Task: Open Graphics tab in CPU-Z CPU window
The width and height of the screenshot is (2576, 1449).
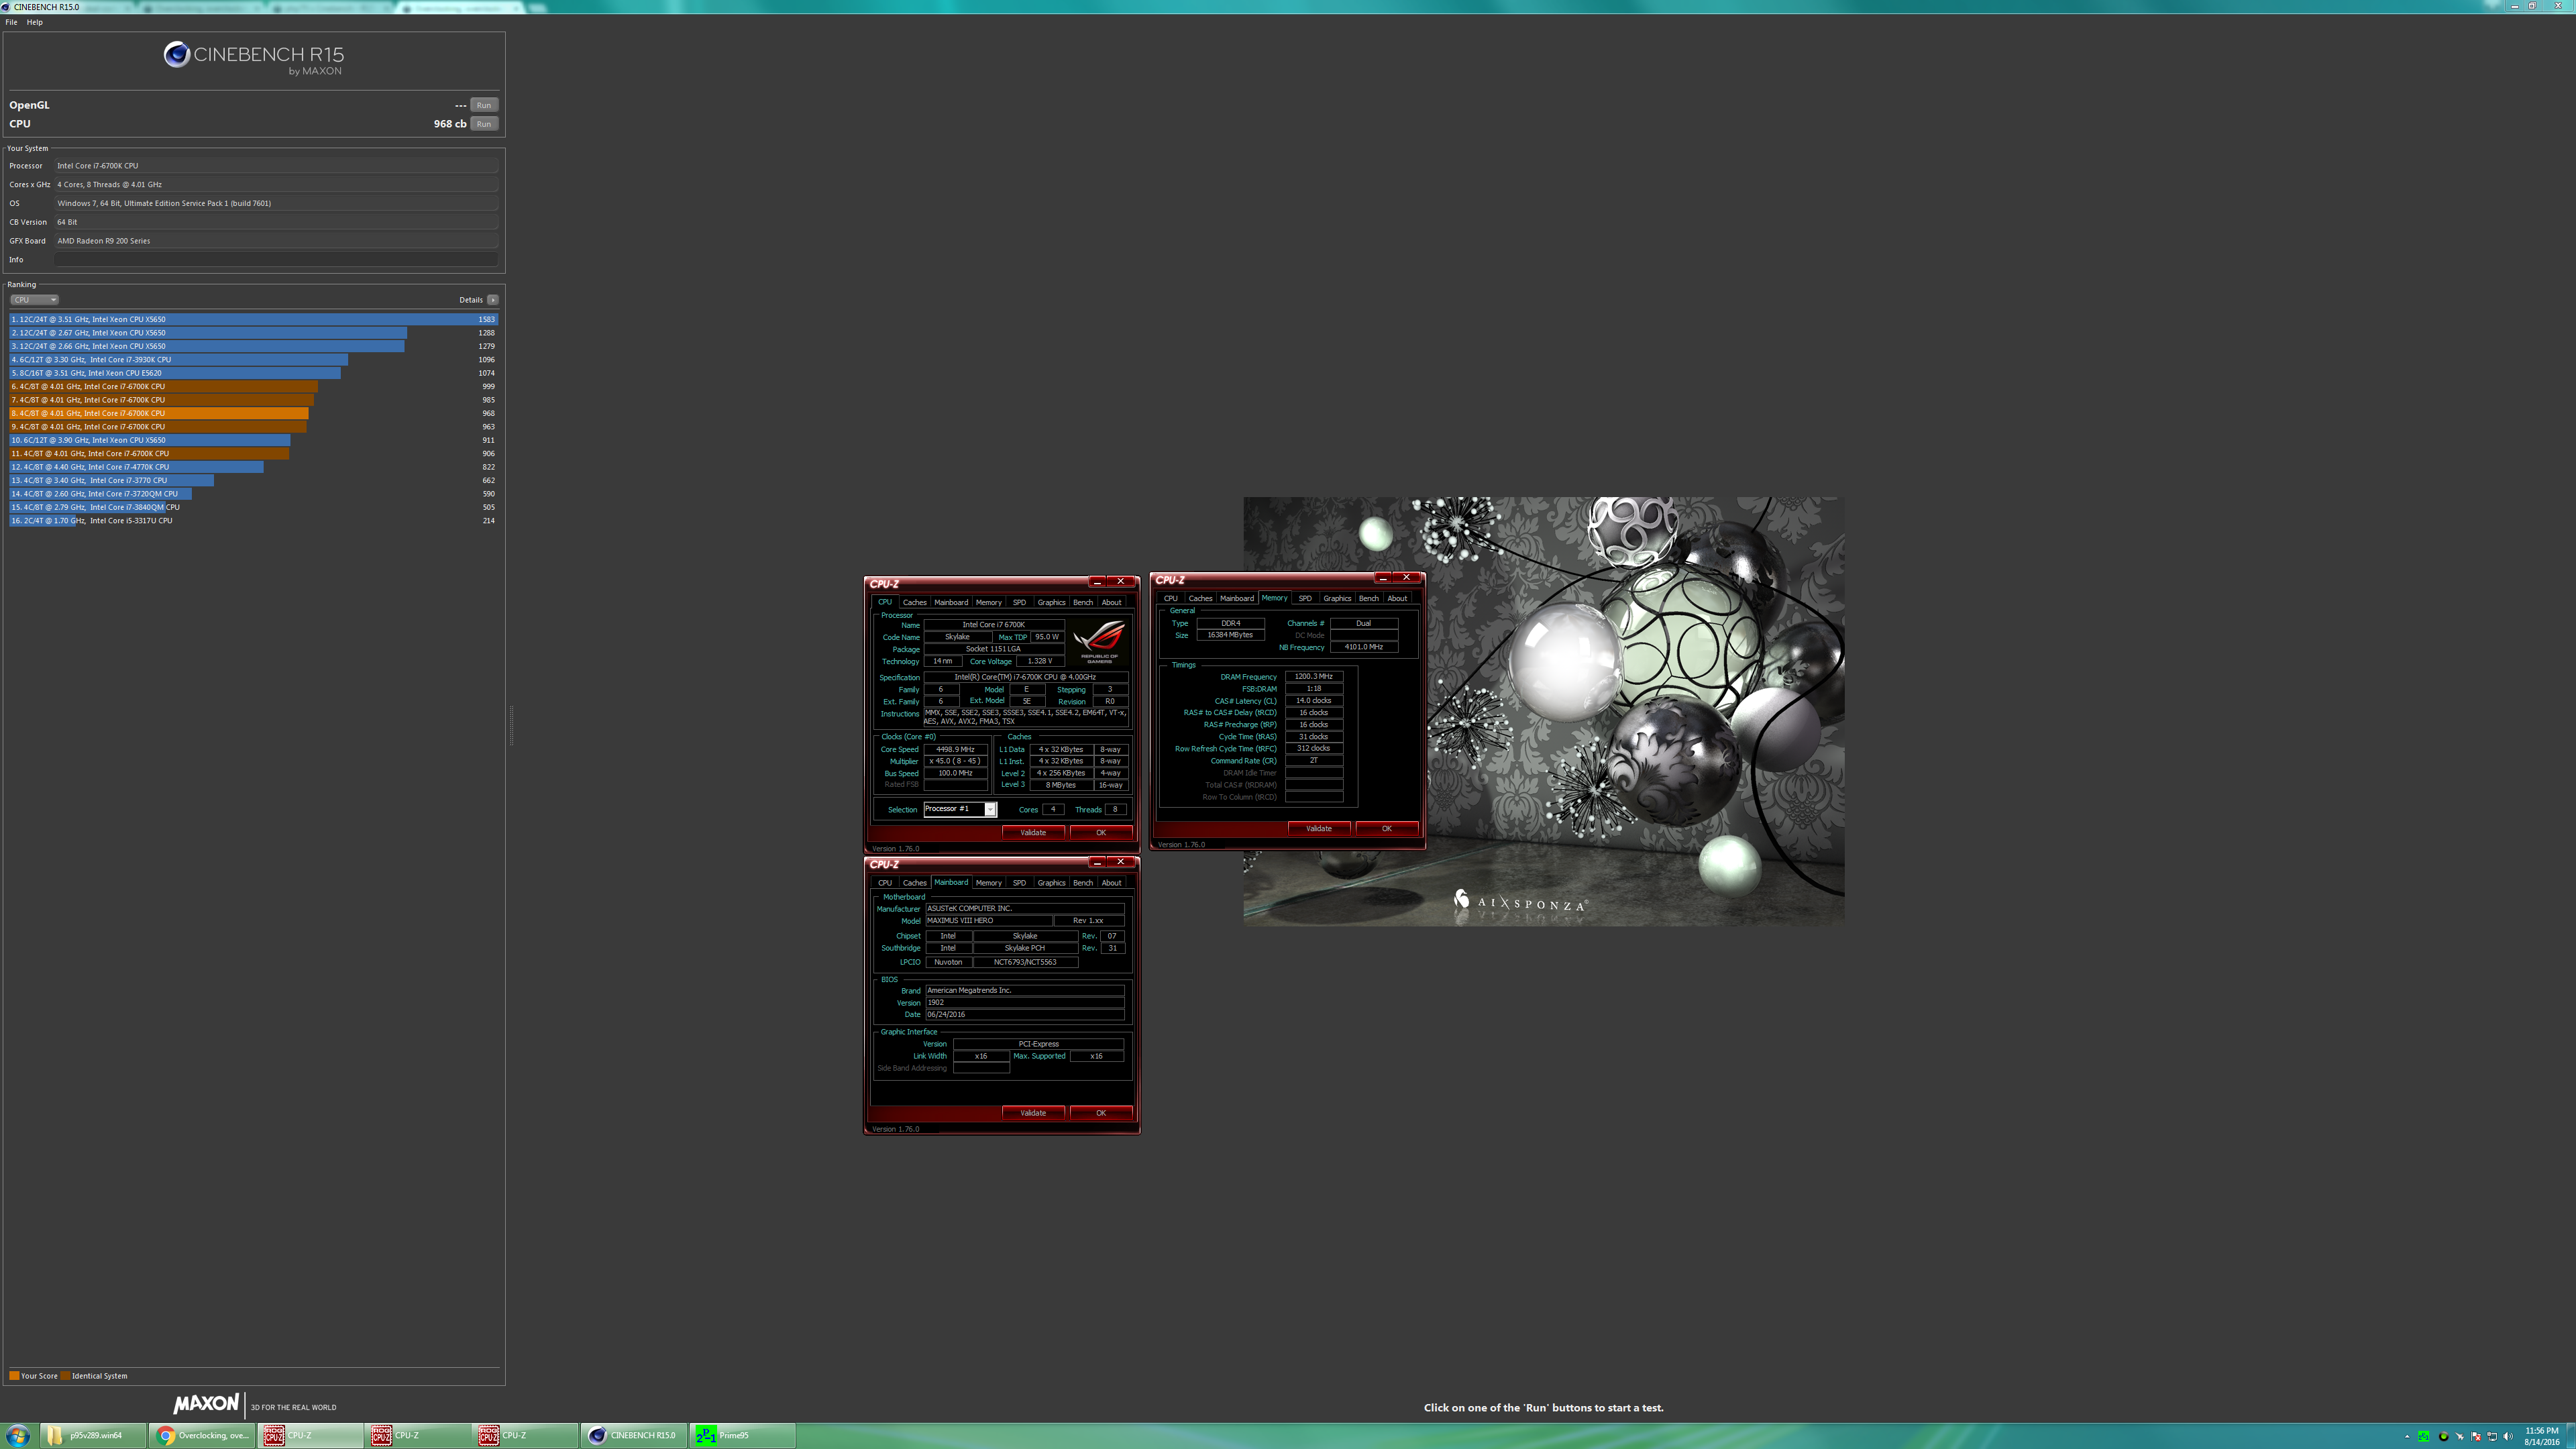Action: click(x=1051, y=602)
